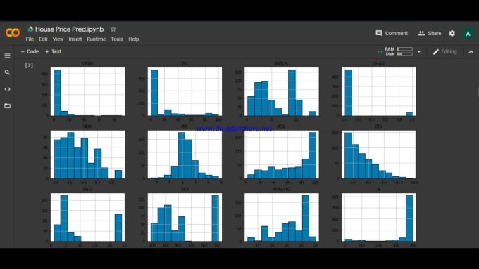Open the Runtime menu

point(97,39)
